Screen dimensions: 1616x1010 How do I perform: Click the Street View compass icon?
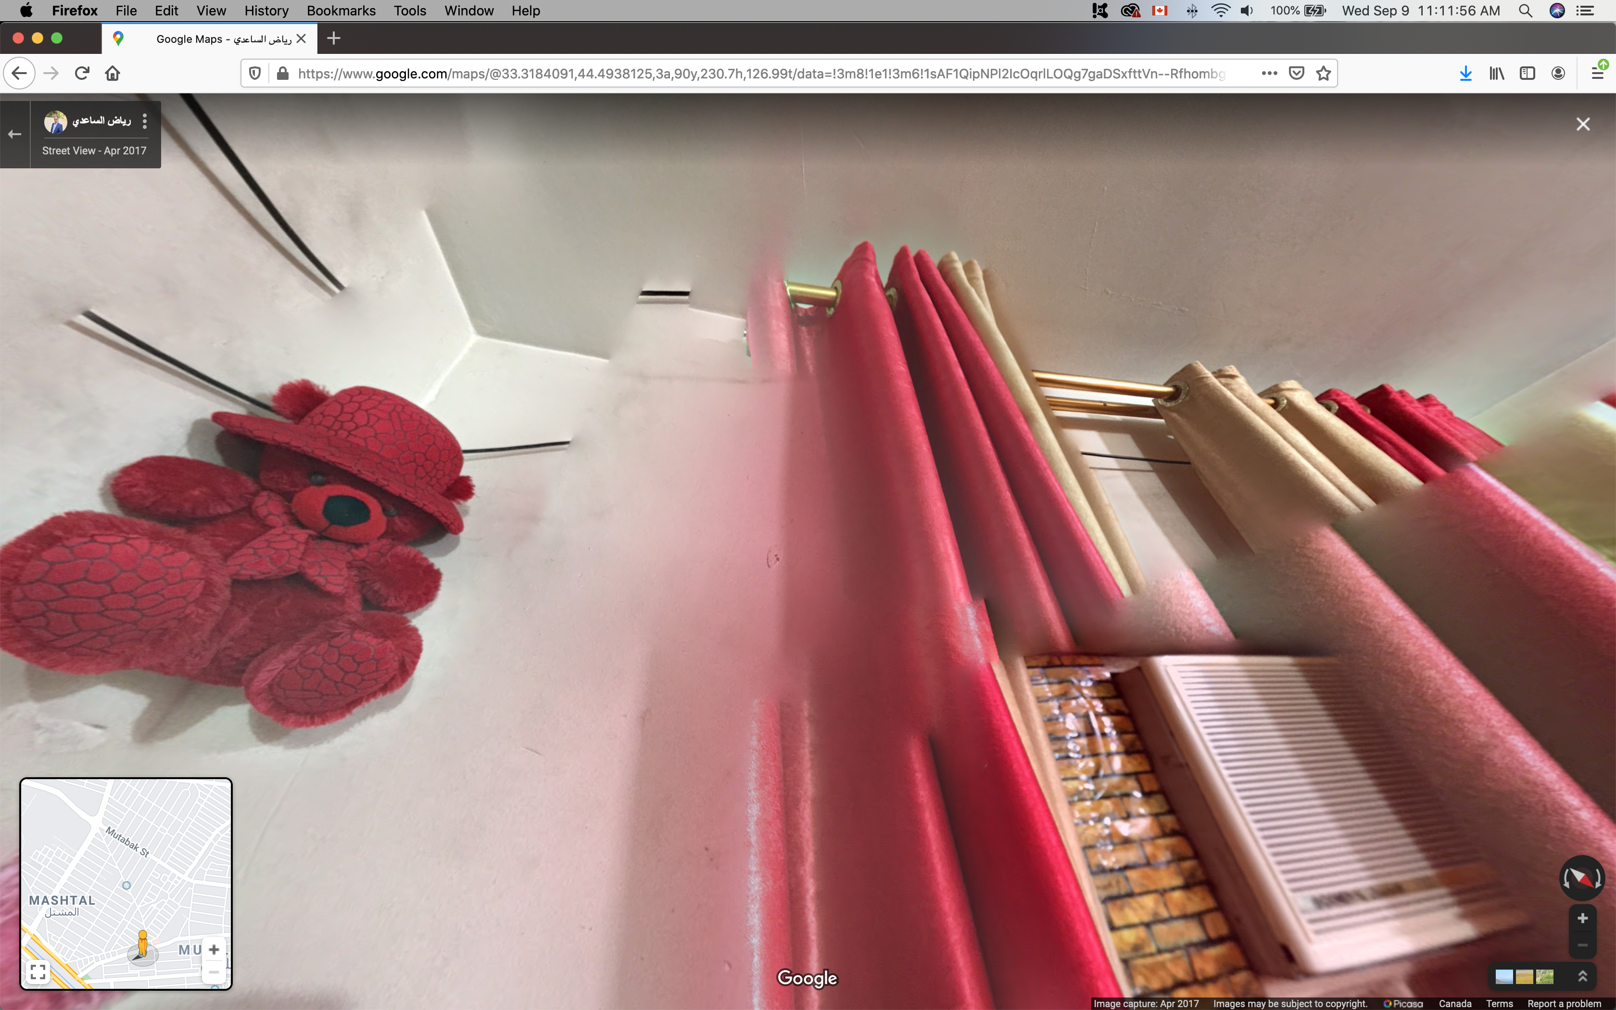[1581, 878]
